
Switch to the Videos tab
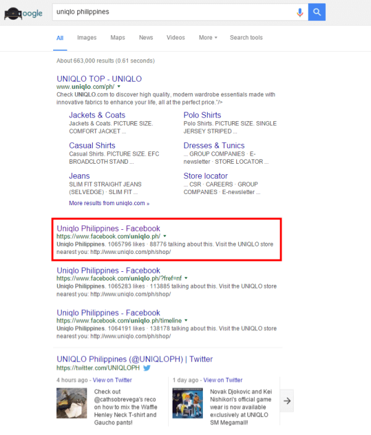click(176, 38)
